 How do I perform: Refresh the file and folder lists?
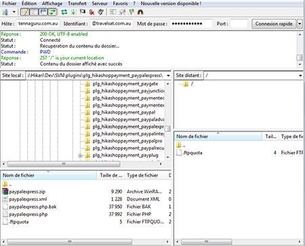(64, 12)
